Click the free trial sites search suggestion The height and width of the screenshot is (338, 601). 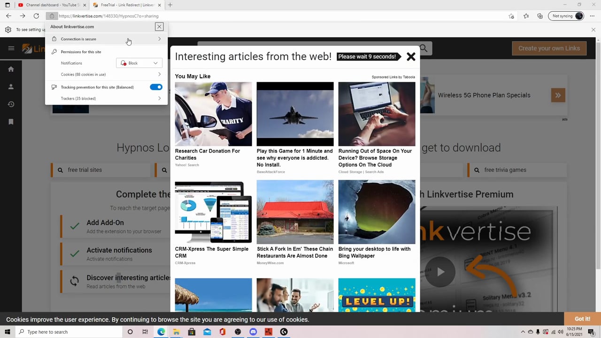[x=100, y=170]
